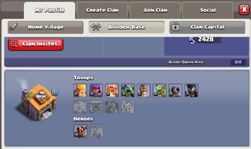This screenshot has height=149, width=251.
Task: Select the Night Witch troop icon
Action: (191, 91)
